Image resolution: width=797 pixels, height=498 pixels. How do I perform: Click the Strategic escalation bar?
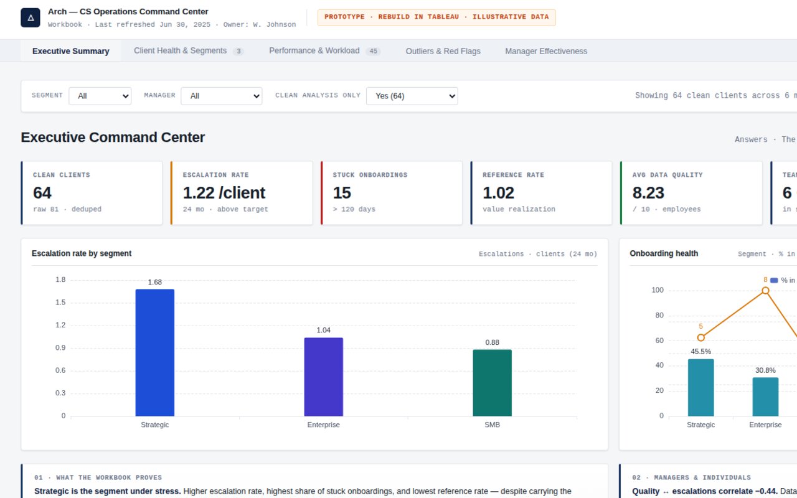click(x=155, y=352)
